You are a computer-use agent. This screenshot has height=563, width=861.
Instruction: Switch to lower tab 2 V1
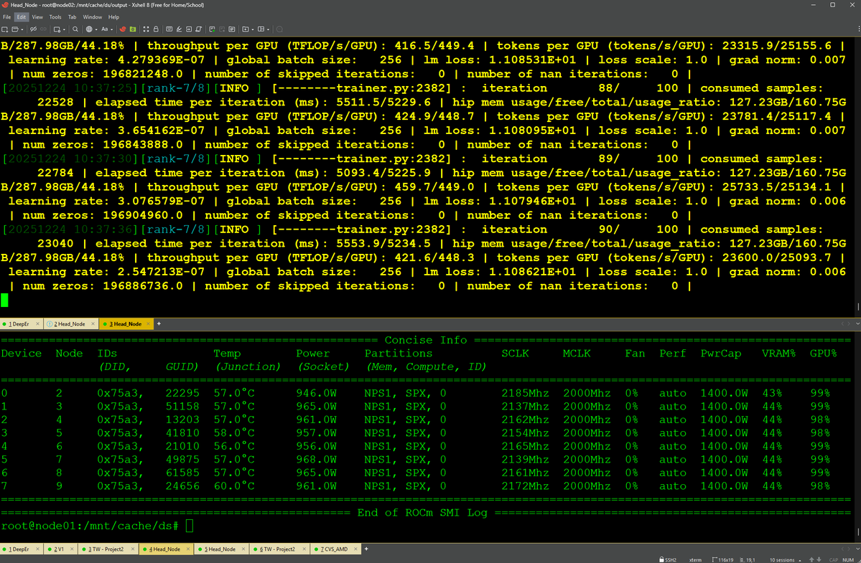point(59,549)
